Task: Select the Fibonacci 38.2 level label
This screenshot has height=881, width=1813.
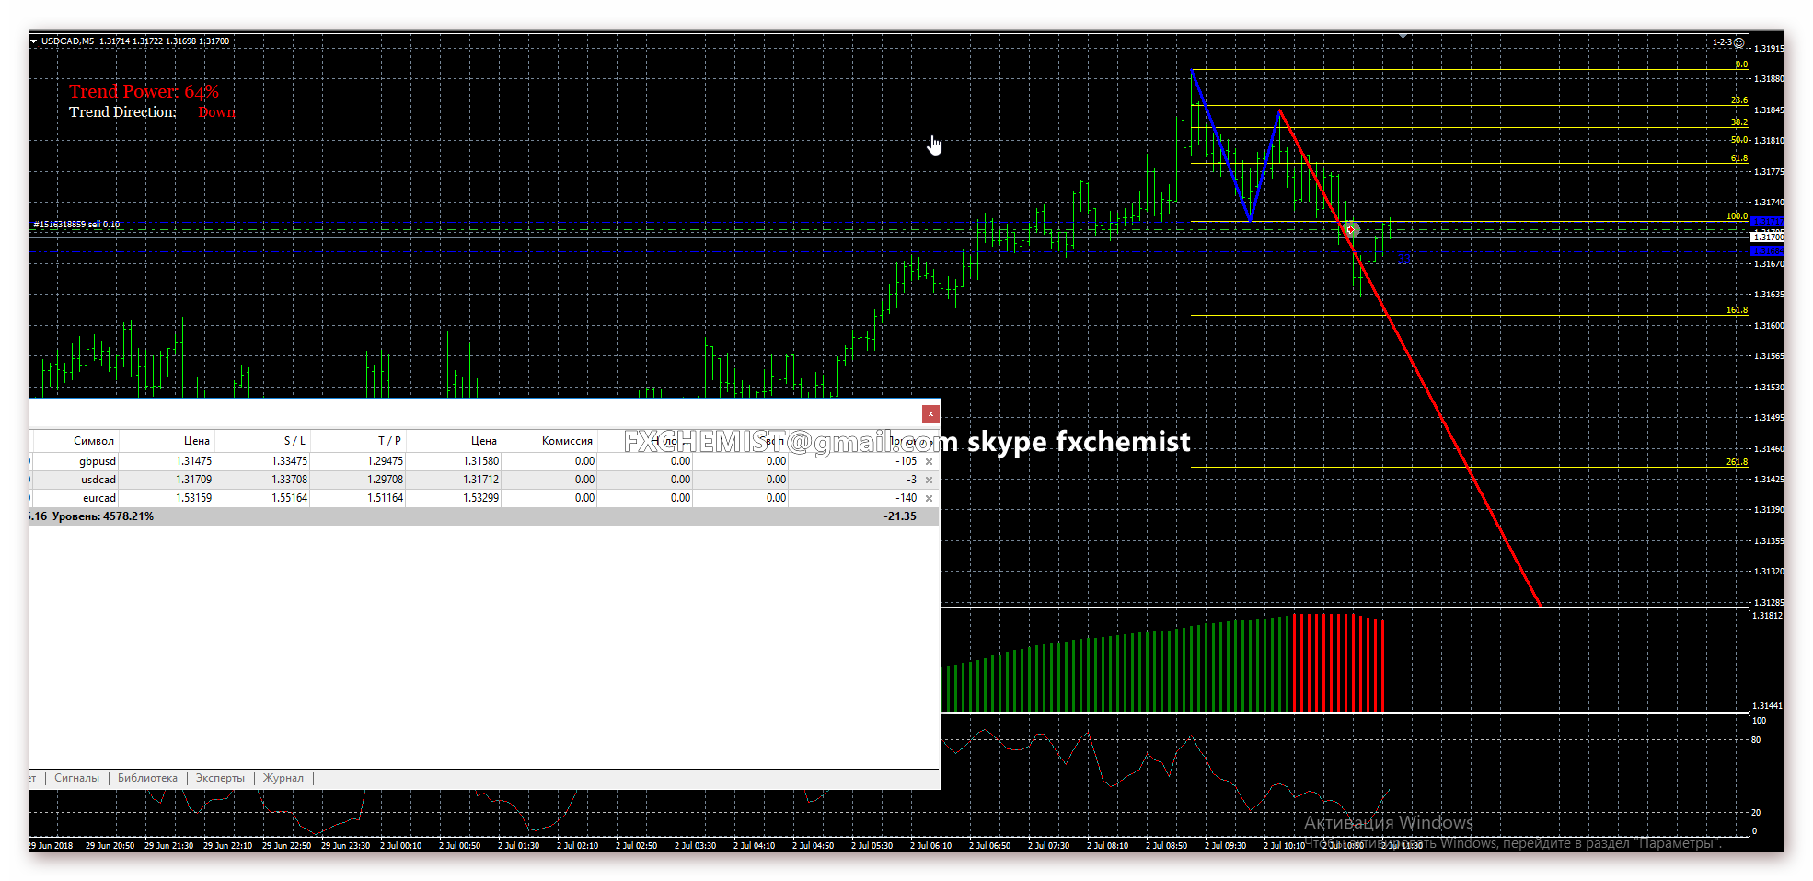Action: 1739,122
